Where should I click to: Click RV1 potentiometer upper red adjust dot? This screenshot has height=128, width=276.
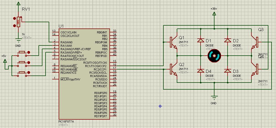pos(14,18)
